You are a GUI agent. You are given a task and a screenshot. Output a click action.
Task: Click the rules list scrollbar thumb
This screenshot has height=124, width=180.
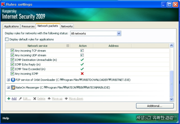click(171, 84)
